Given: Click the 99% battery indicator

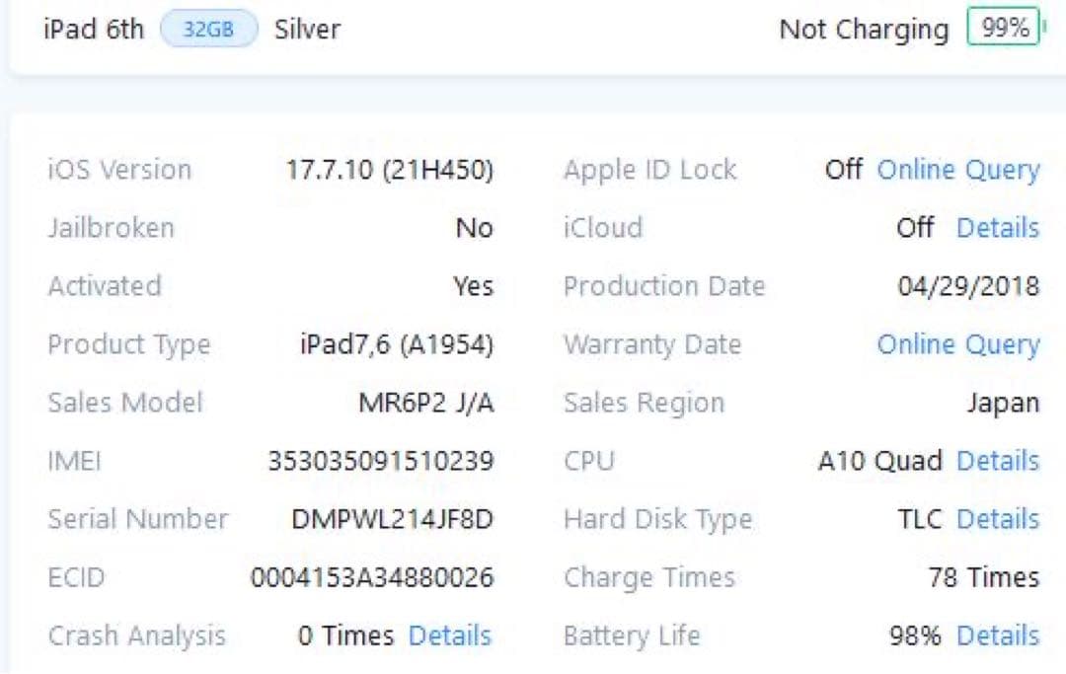Looking at the screenshot, I should [x=1003, y=29].
